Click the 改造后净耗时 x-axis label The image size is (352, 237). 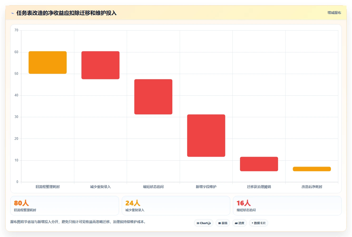coord(312,187)
